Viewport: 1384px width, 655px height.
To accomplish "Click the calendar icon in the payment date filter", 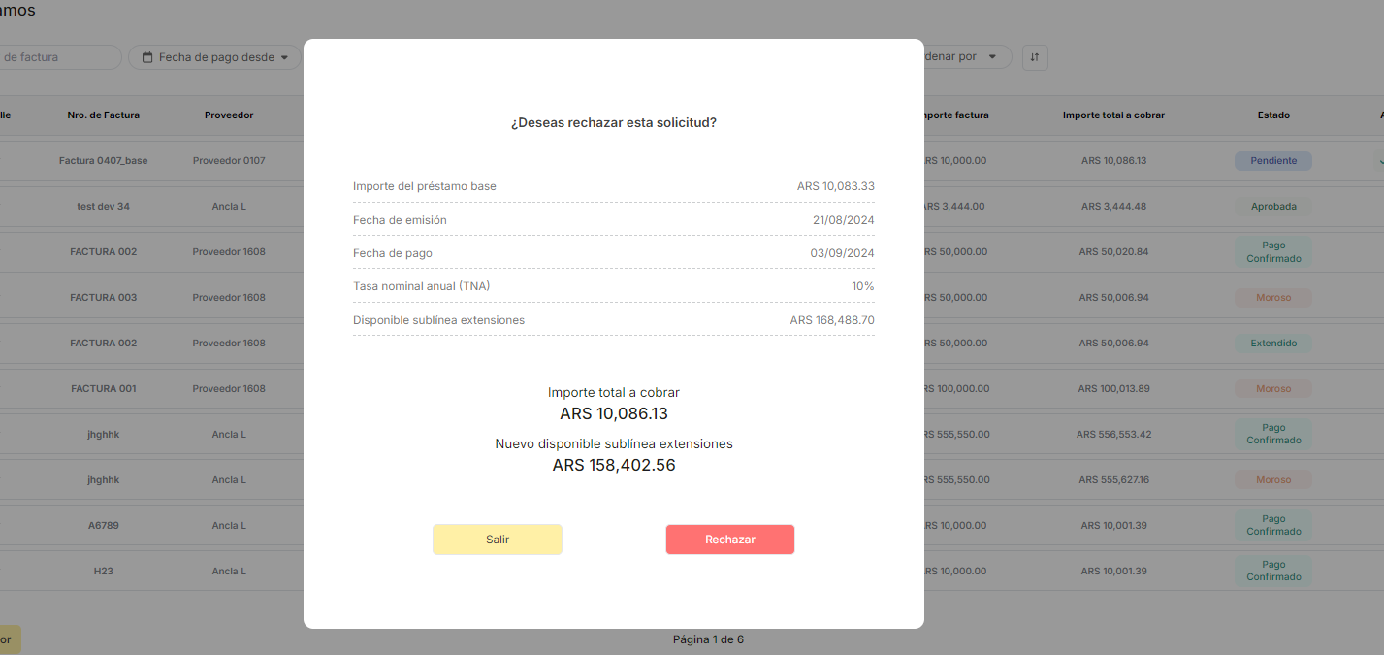I will click(147, 57).
